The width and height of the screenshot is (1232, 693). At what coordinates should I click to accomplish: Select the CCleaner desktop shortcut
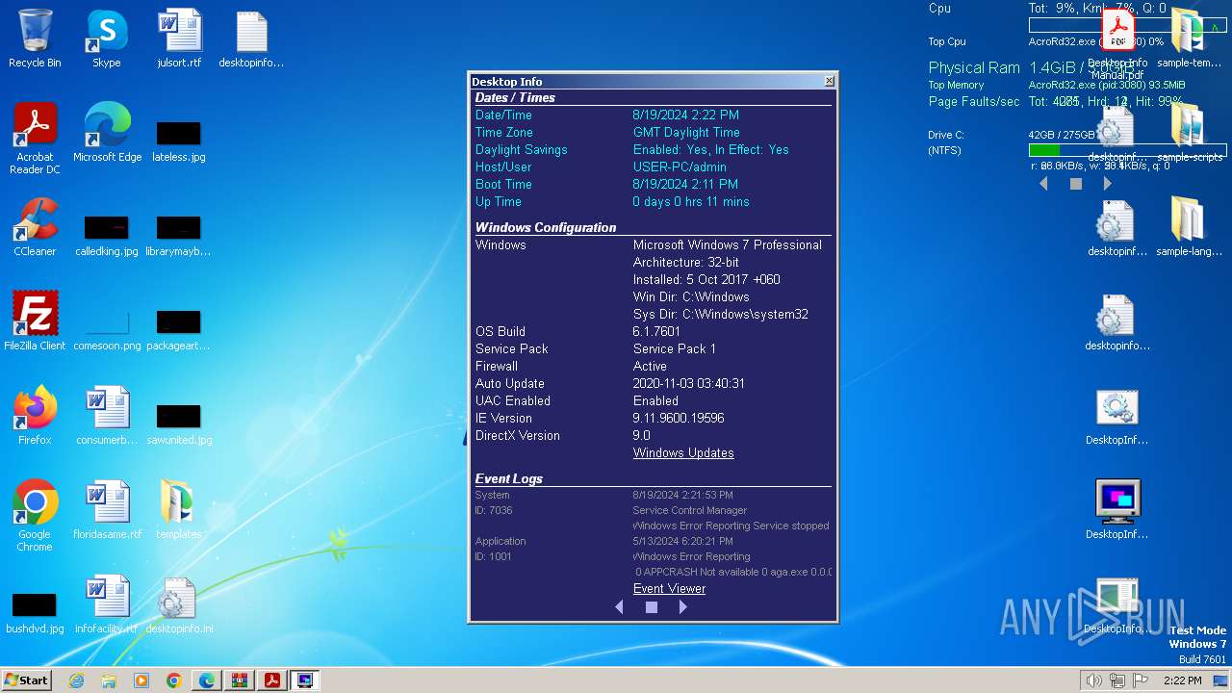point(35,227)
